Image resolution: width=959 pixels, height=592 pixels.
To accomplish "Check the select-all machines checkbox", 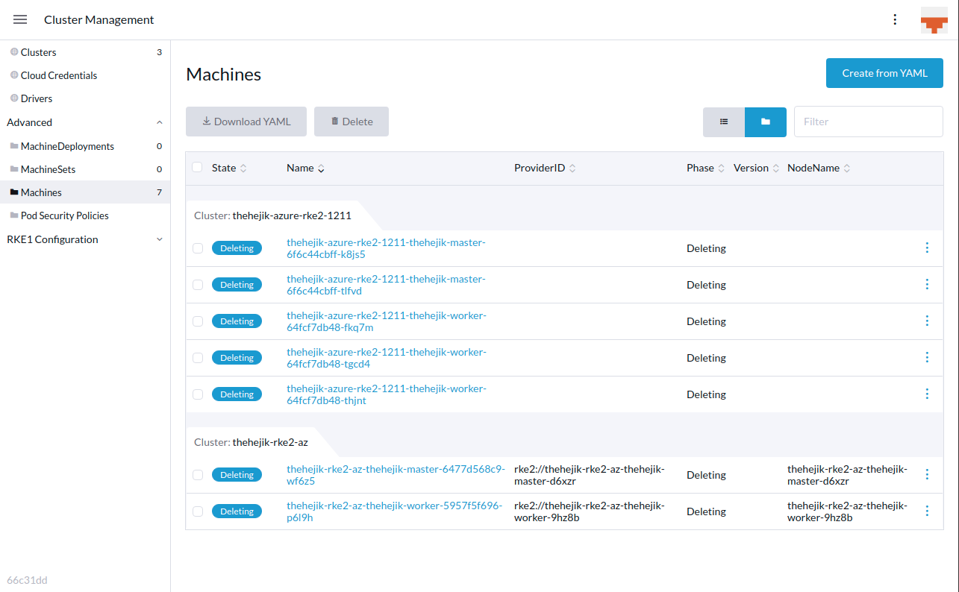I will point(197,167).
